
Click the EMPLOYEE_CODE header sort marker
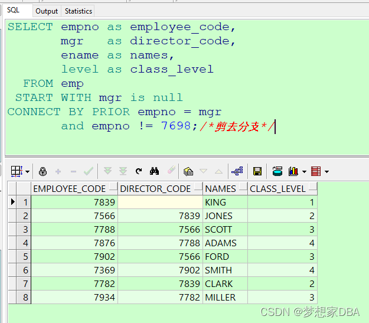[x=113, y=186]
